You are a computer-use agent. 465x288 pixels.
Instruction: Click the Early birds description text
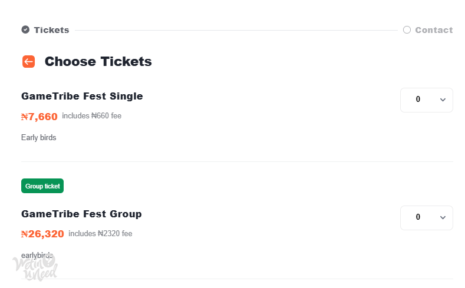(x=38, y=137)
